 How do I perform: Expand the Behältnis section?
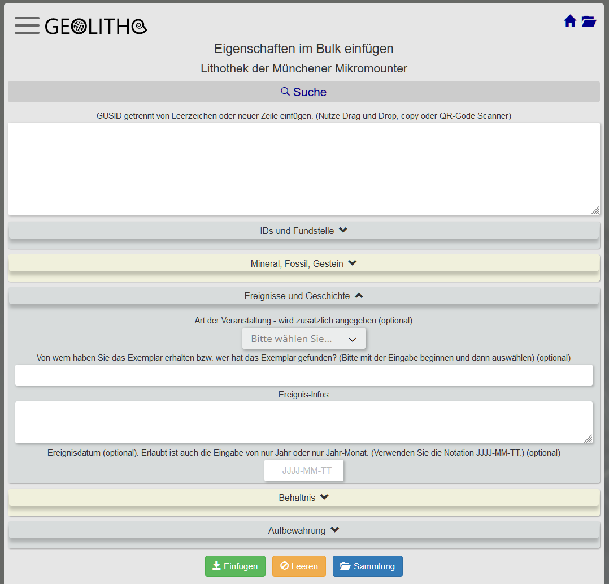pos(303,498)
